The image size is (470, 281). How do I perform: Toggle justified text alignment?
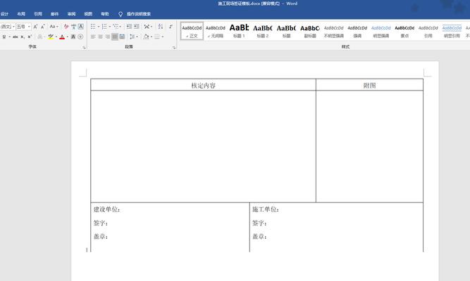[115, 37]
